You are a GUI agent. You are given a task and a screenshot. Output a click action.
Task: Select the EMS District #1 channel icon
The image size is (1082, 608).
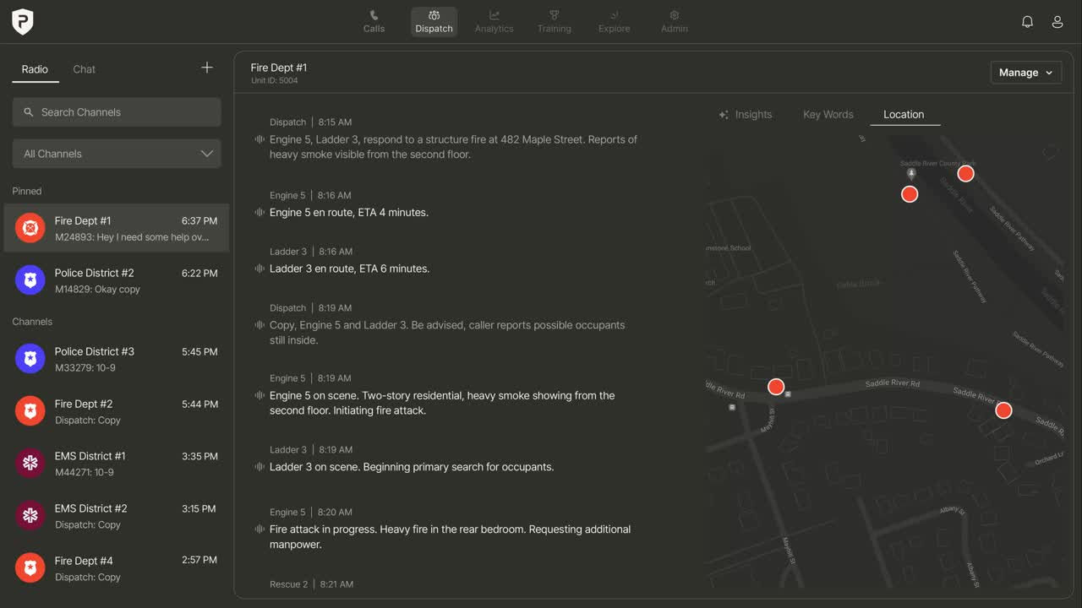tap(30, 464)
